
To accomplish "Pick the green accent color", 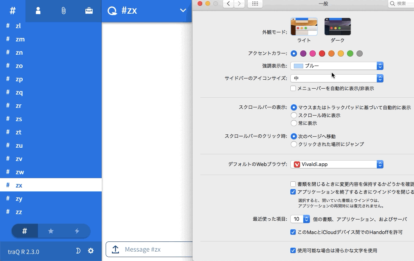I will pos(350,54).
